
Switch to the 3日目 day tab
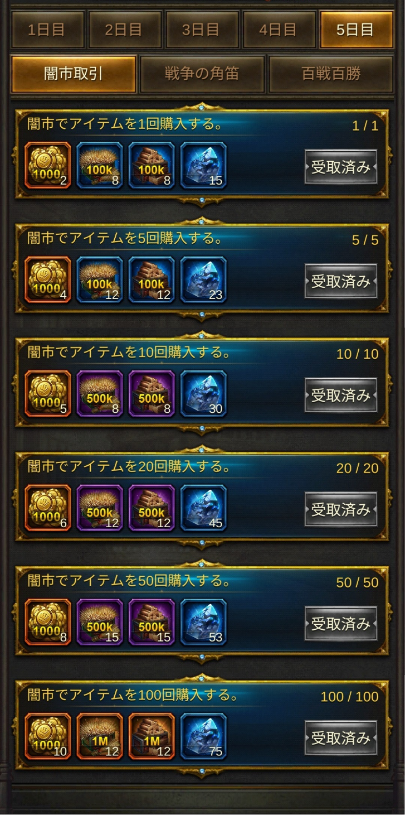[201, 30]
